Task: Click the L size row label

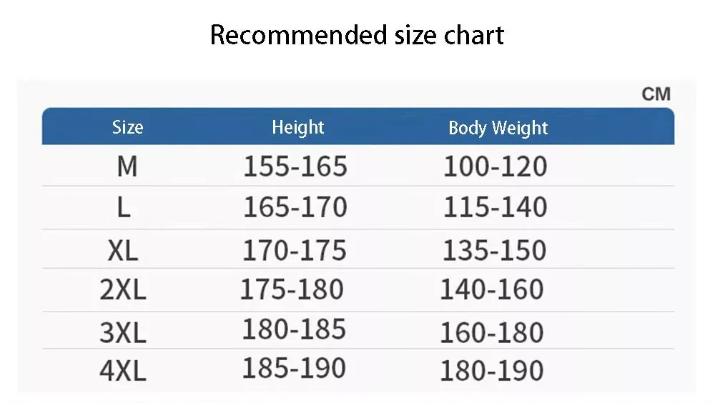Action: 124,208
